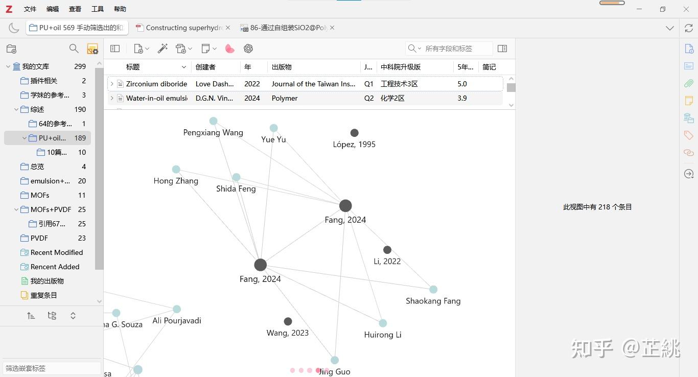Add item by identifier magic wand
698x377 pixels.
point(162,49)
